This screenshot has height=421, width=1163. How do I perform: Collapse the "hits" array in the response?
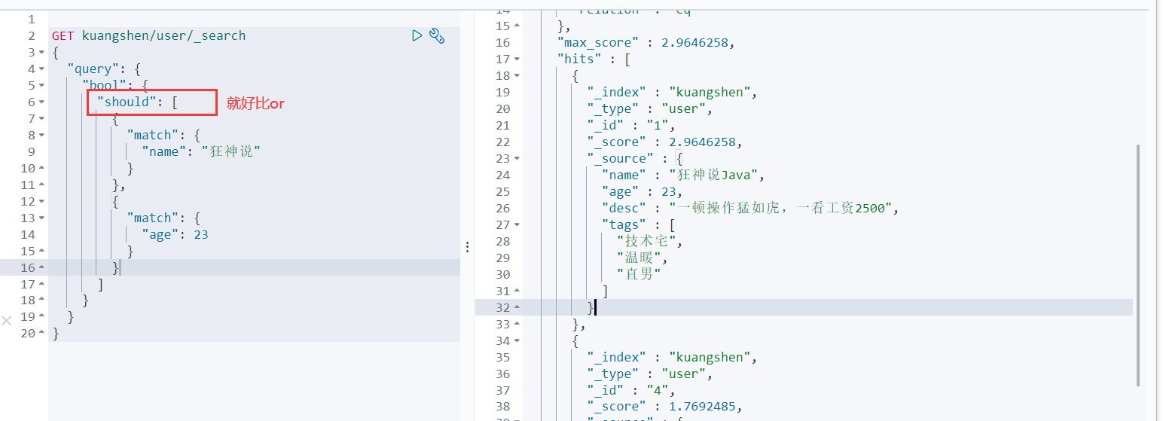[x=517, y=59]
